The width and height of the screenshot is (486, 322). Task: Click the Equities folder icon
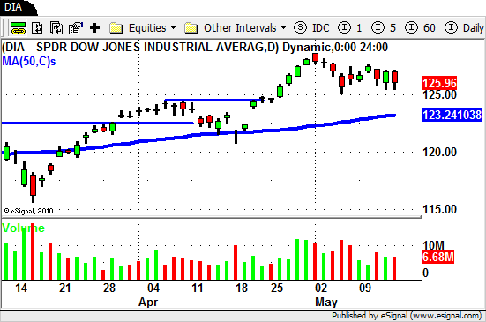pos(116,28)
